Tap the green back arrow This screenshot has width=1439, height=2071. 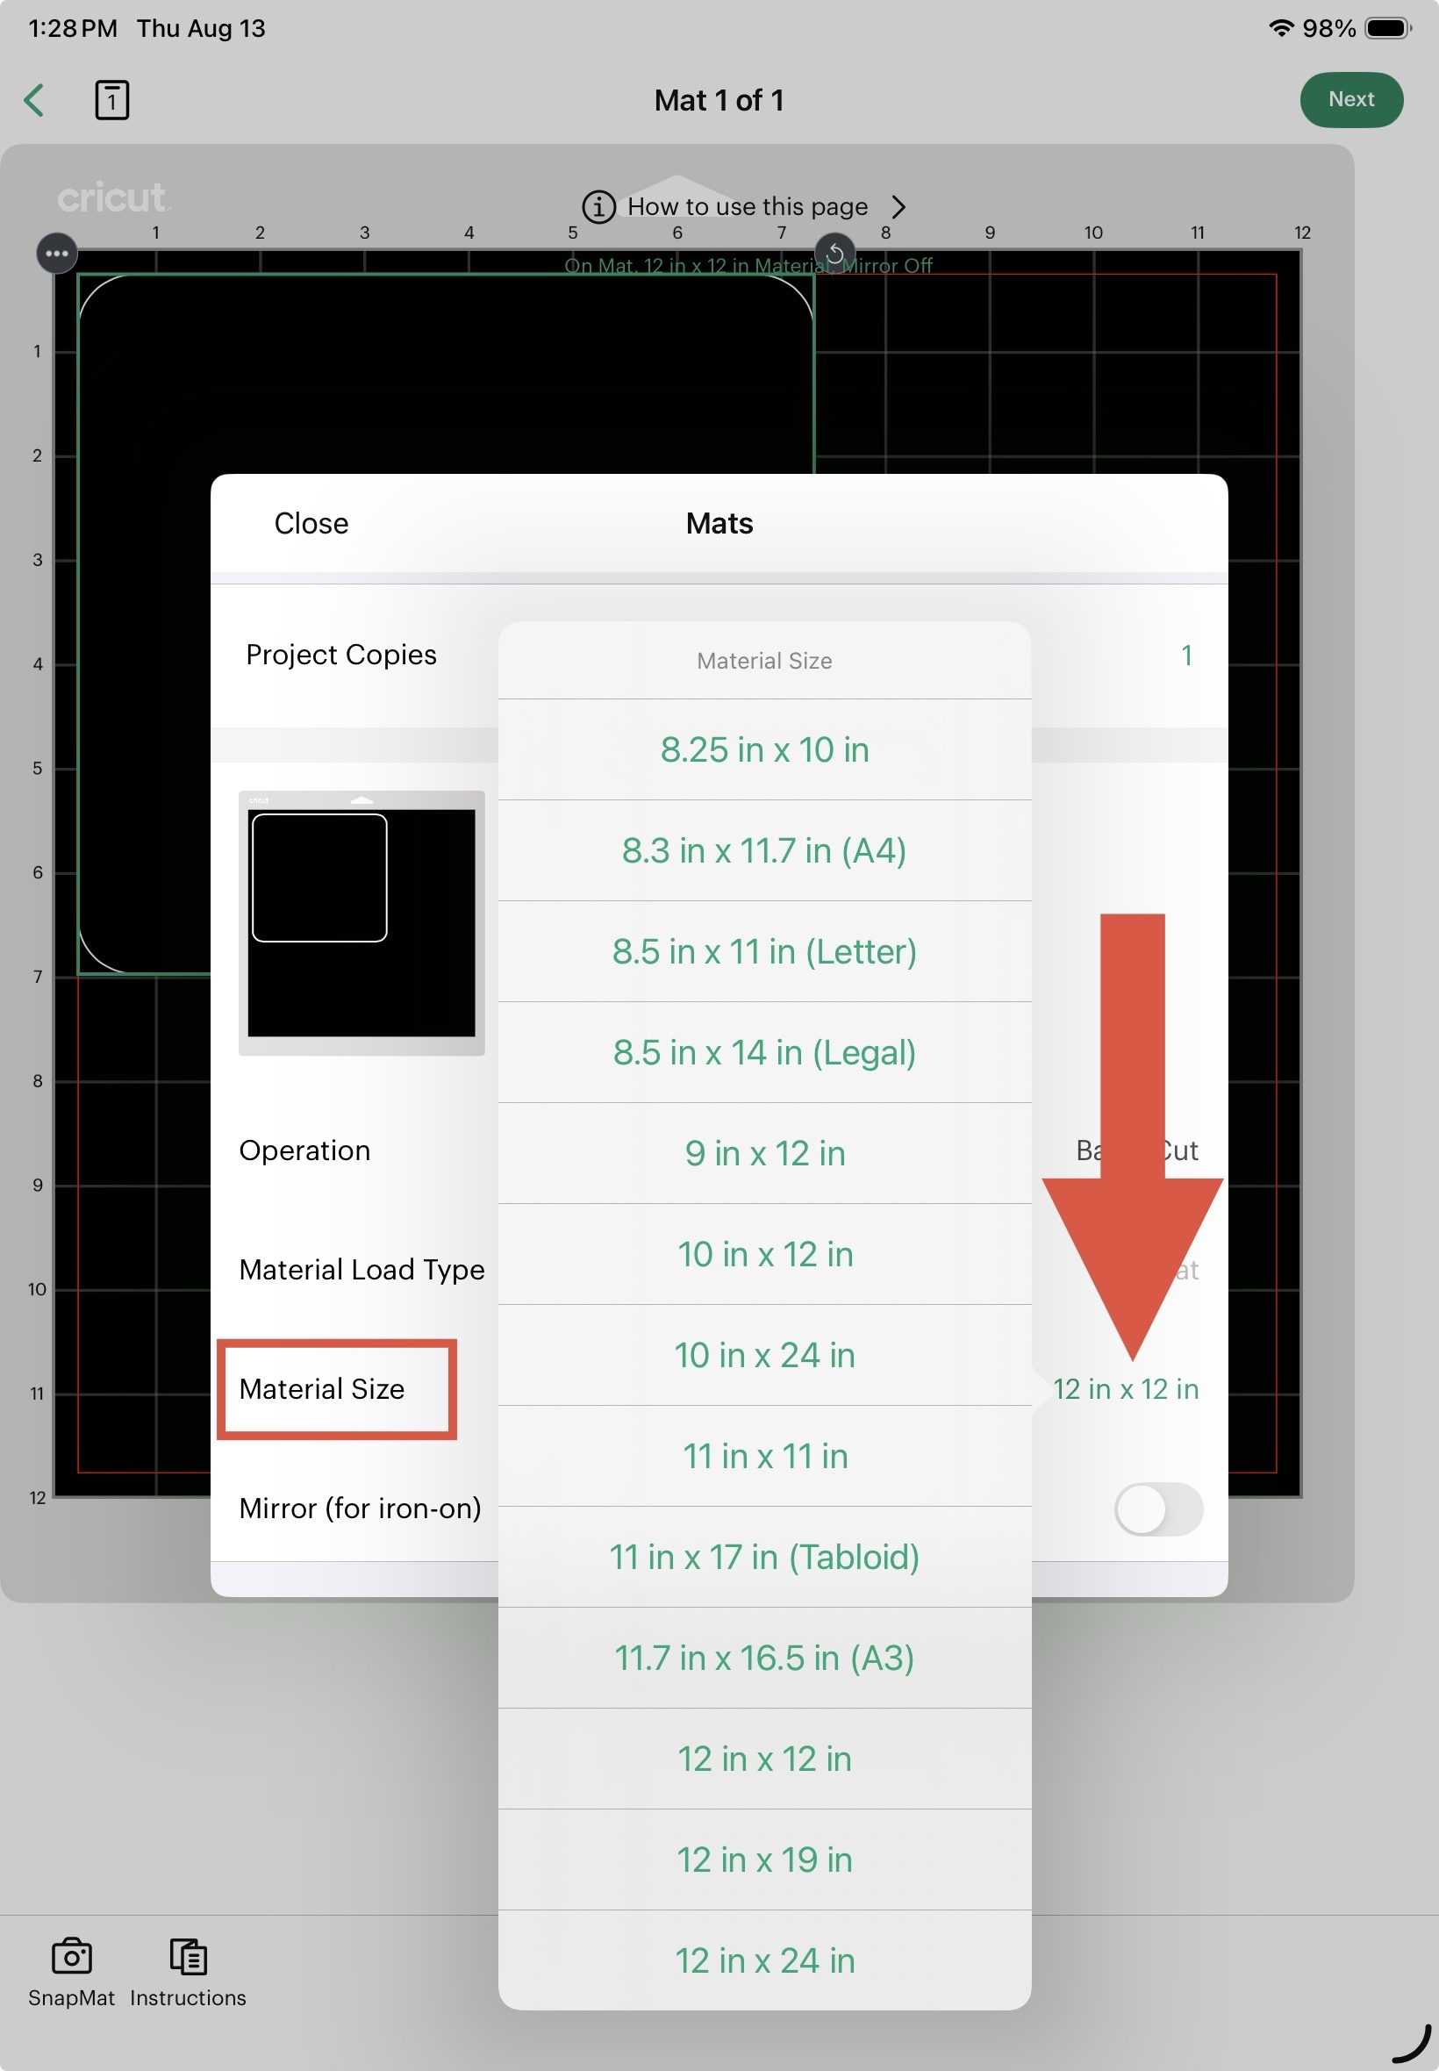coord(34,100)
